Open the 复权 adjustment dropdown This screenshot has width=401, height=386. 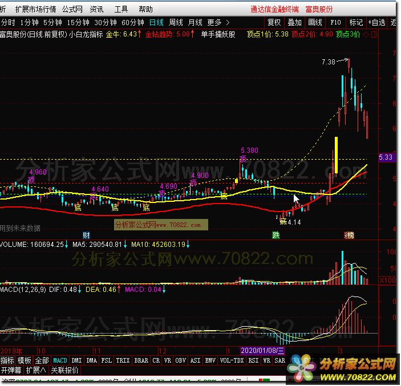[274, 22]
